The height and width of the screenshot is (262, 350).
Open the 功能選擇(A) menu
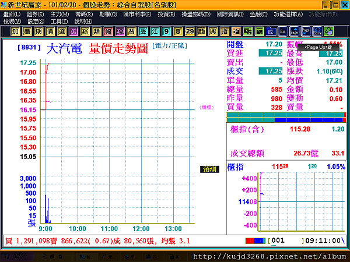point(288,15)
